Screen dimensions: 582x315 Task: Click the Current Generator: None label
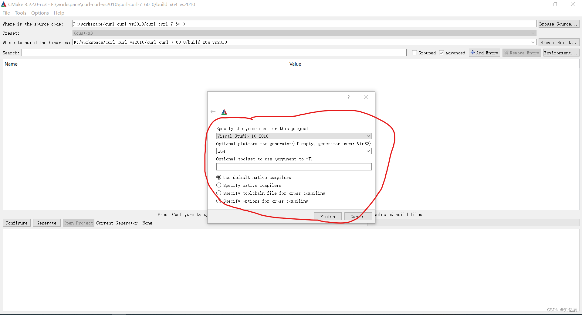pos(124,223)
